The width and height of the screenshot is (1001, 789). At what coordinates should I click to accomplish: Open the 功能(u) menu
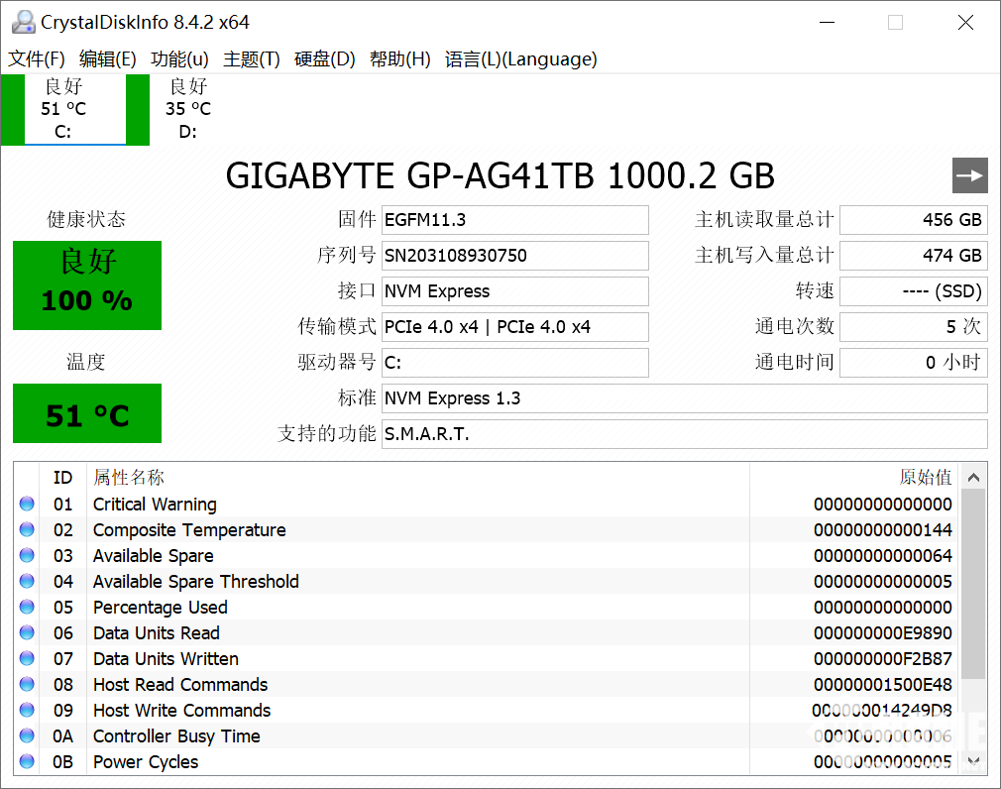(x=179, y=59)
